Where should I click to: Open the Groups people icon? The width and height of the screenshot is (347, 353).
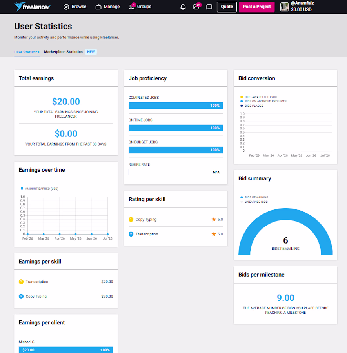tap(132, 7)
